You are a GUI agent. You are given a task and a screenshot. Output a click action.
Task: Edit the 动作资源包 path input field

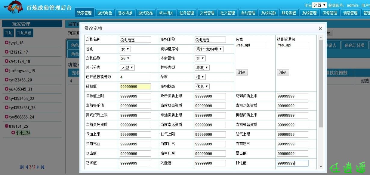[x=293, y=45]
